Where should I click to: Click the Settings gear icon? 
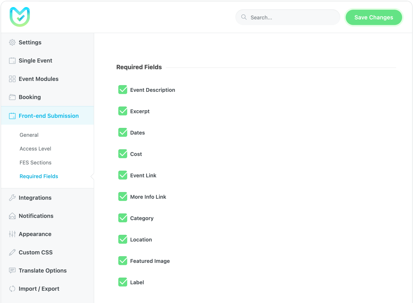tap(12, 42)
